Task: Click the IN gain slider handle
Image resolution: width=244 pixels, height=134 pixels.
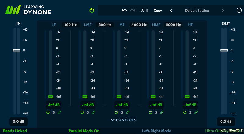Action: (16, 50)
